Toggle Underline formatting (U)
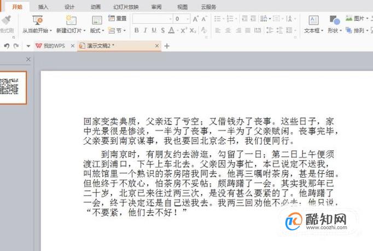This screenshot has width=373, height=251. click(x=154, y=30)
